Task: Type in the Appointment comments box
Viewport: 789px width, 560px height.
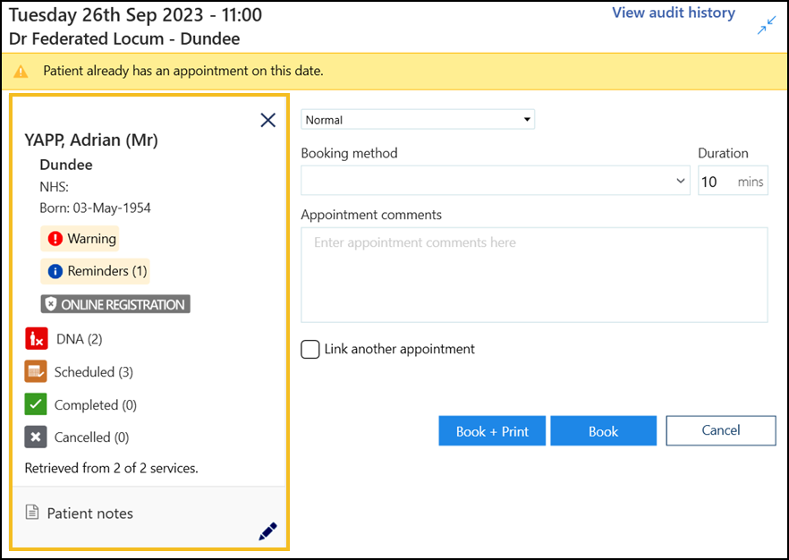Action: pyautogui.click(x=534, y=274)
